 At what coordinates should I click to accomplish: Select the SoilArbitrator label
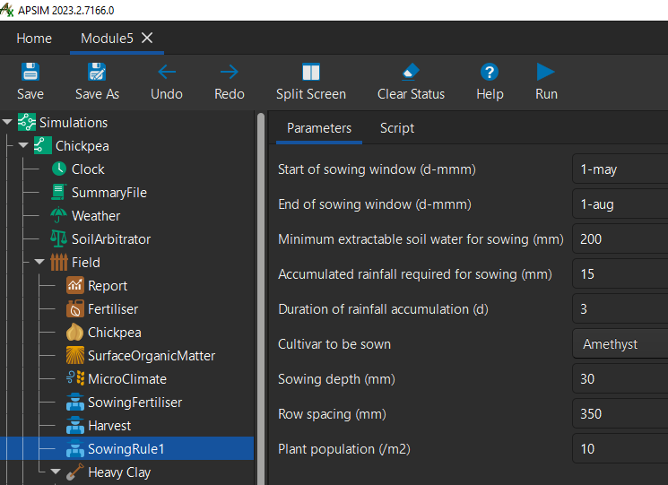111,239
